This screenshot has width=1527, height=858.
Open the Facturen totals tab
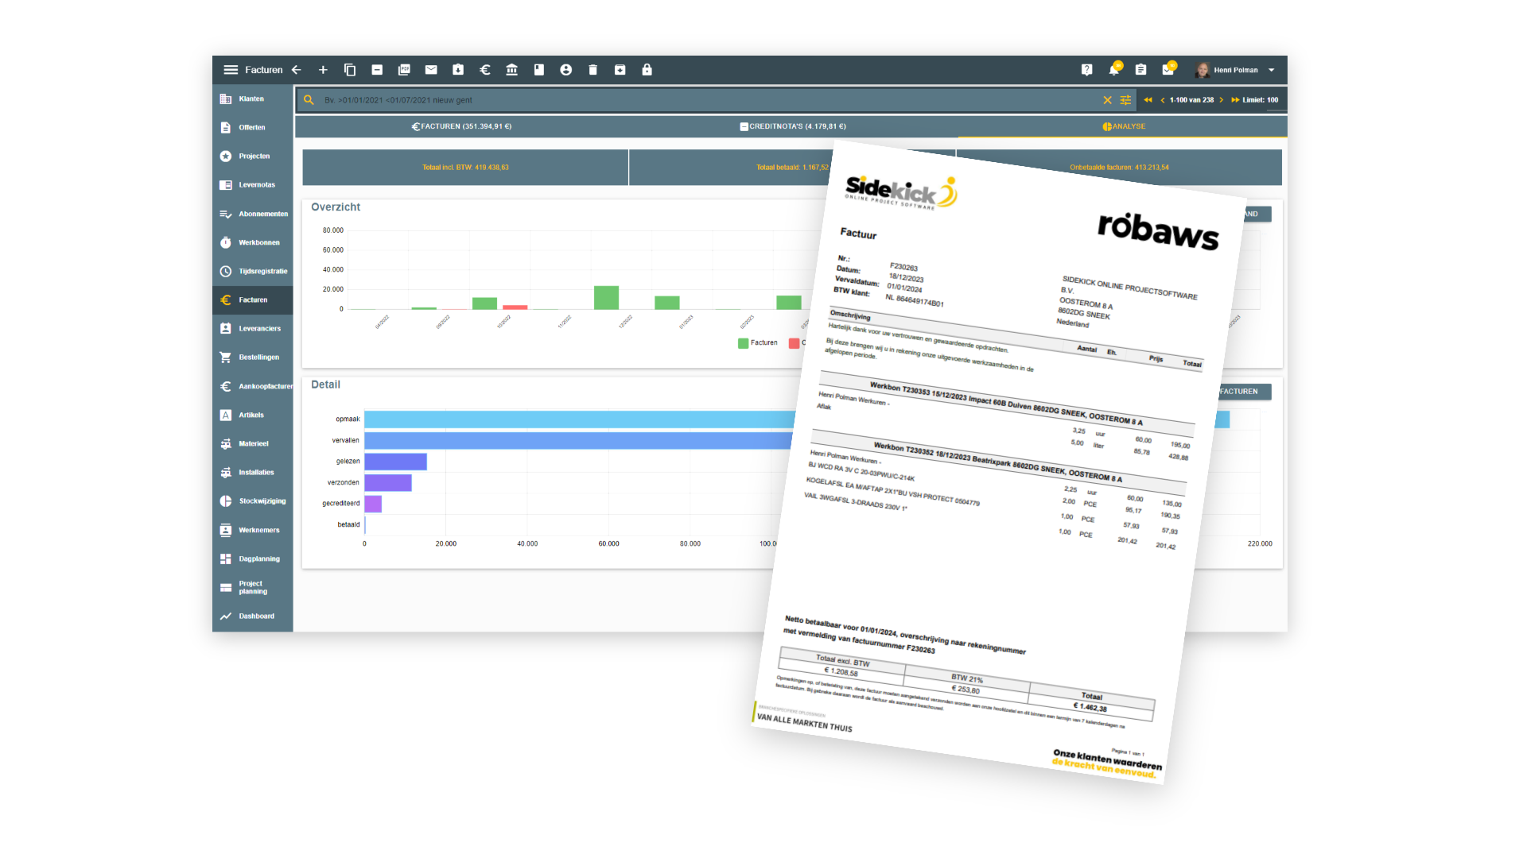point(461,126)
